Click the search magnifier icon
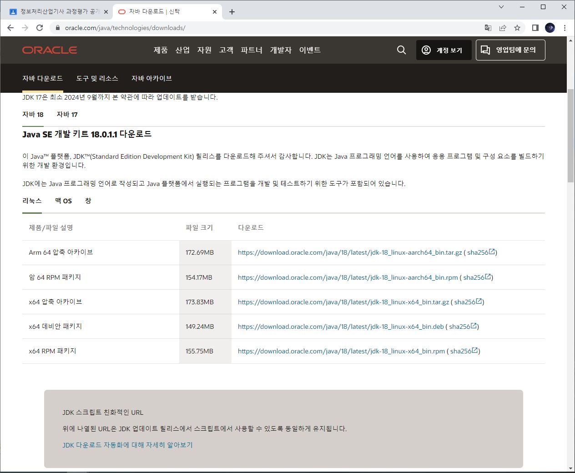 401,50
